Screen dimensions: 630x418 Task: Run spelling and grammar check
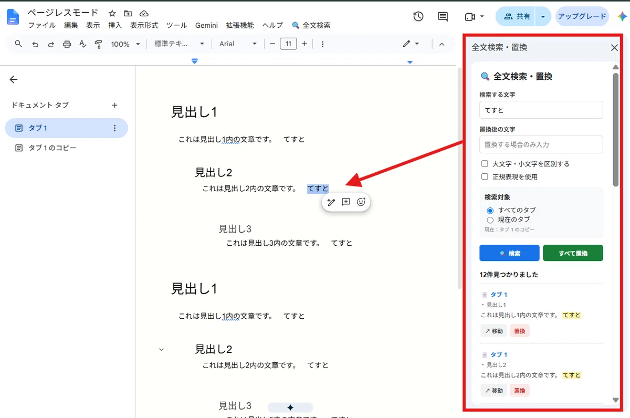click(82, 44)
